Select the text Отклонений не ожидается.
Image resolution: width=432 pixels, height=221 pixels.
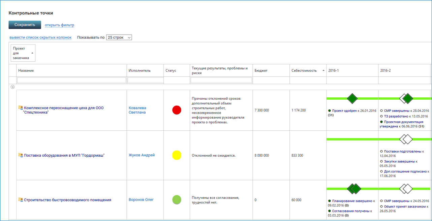click(x=214, y=155)
